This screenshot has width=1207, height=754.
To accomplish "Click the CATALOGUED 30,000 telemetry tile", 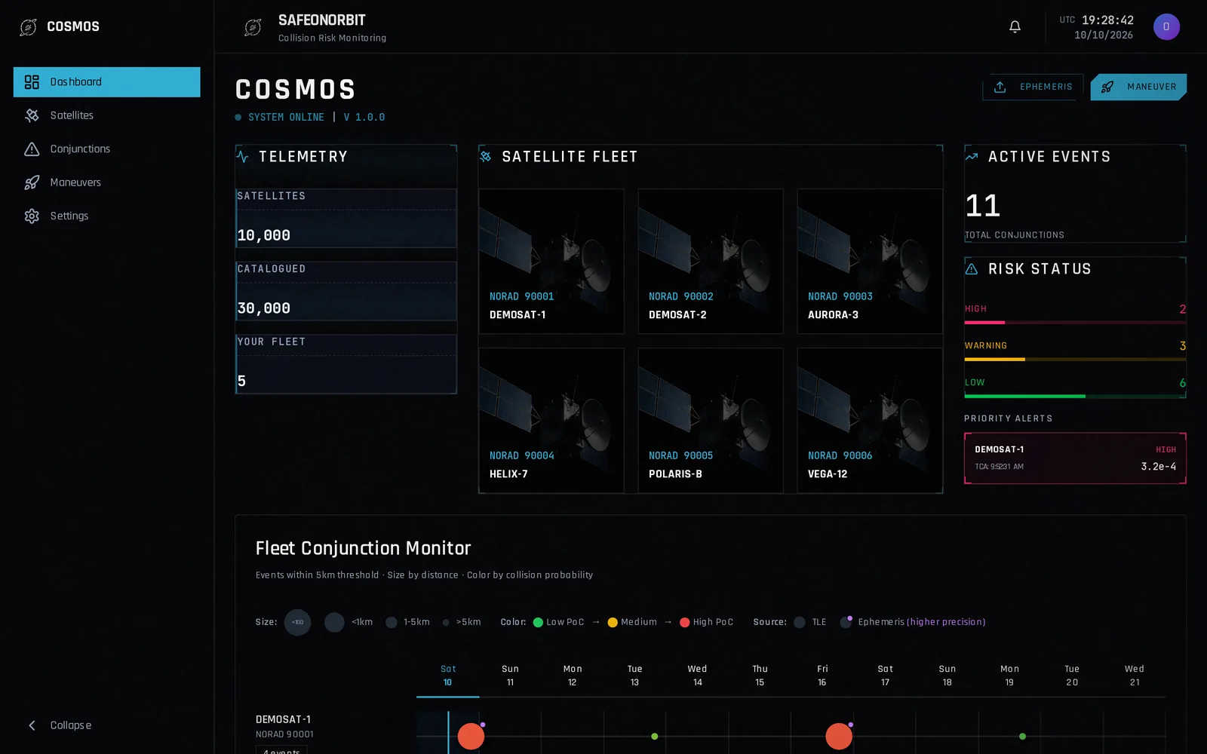I will point(346,291).
